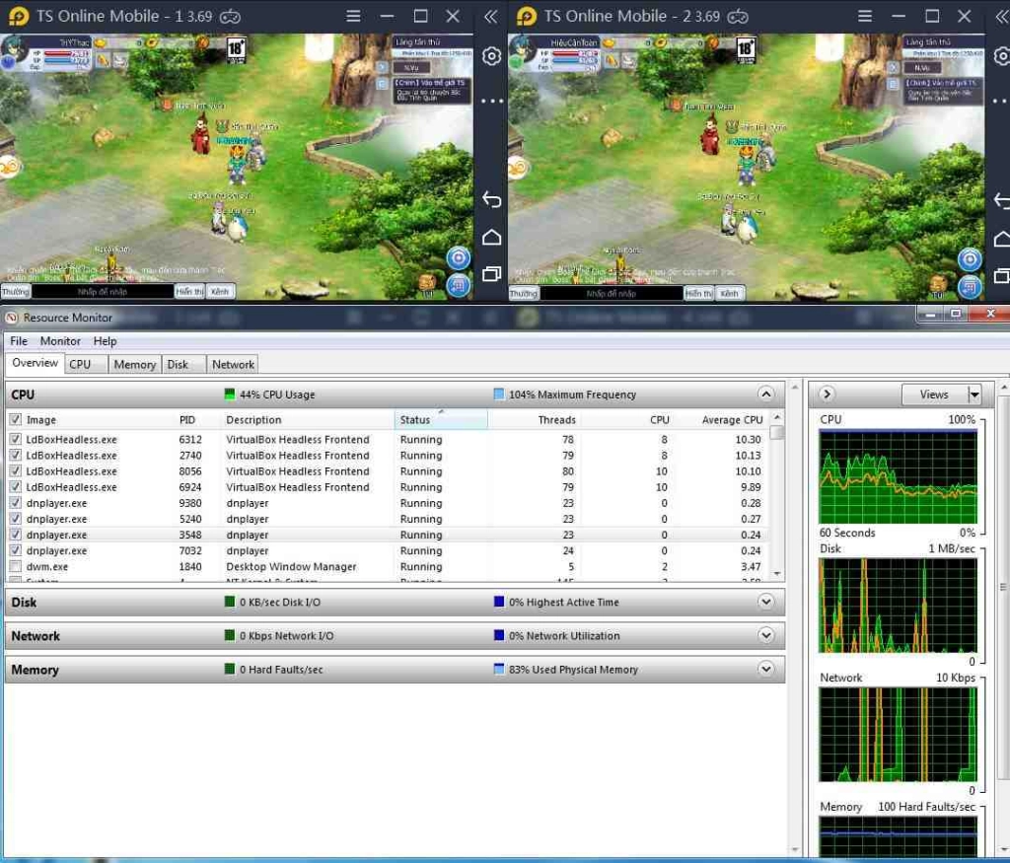Click LDPlayer logo of TS Online Mobile - 2
The height and width of the screenshot is (863, 1010).
point(526,16)
